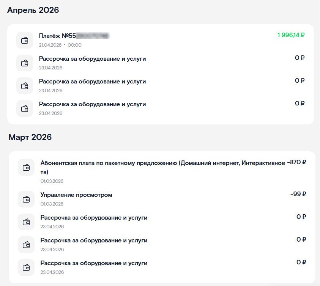Open Абонентская плата по пакетному предложению entry
Image resolution: width=320 pixels, height=286 pixels.
(162, 163)
